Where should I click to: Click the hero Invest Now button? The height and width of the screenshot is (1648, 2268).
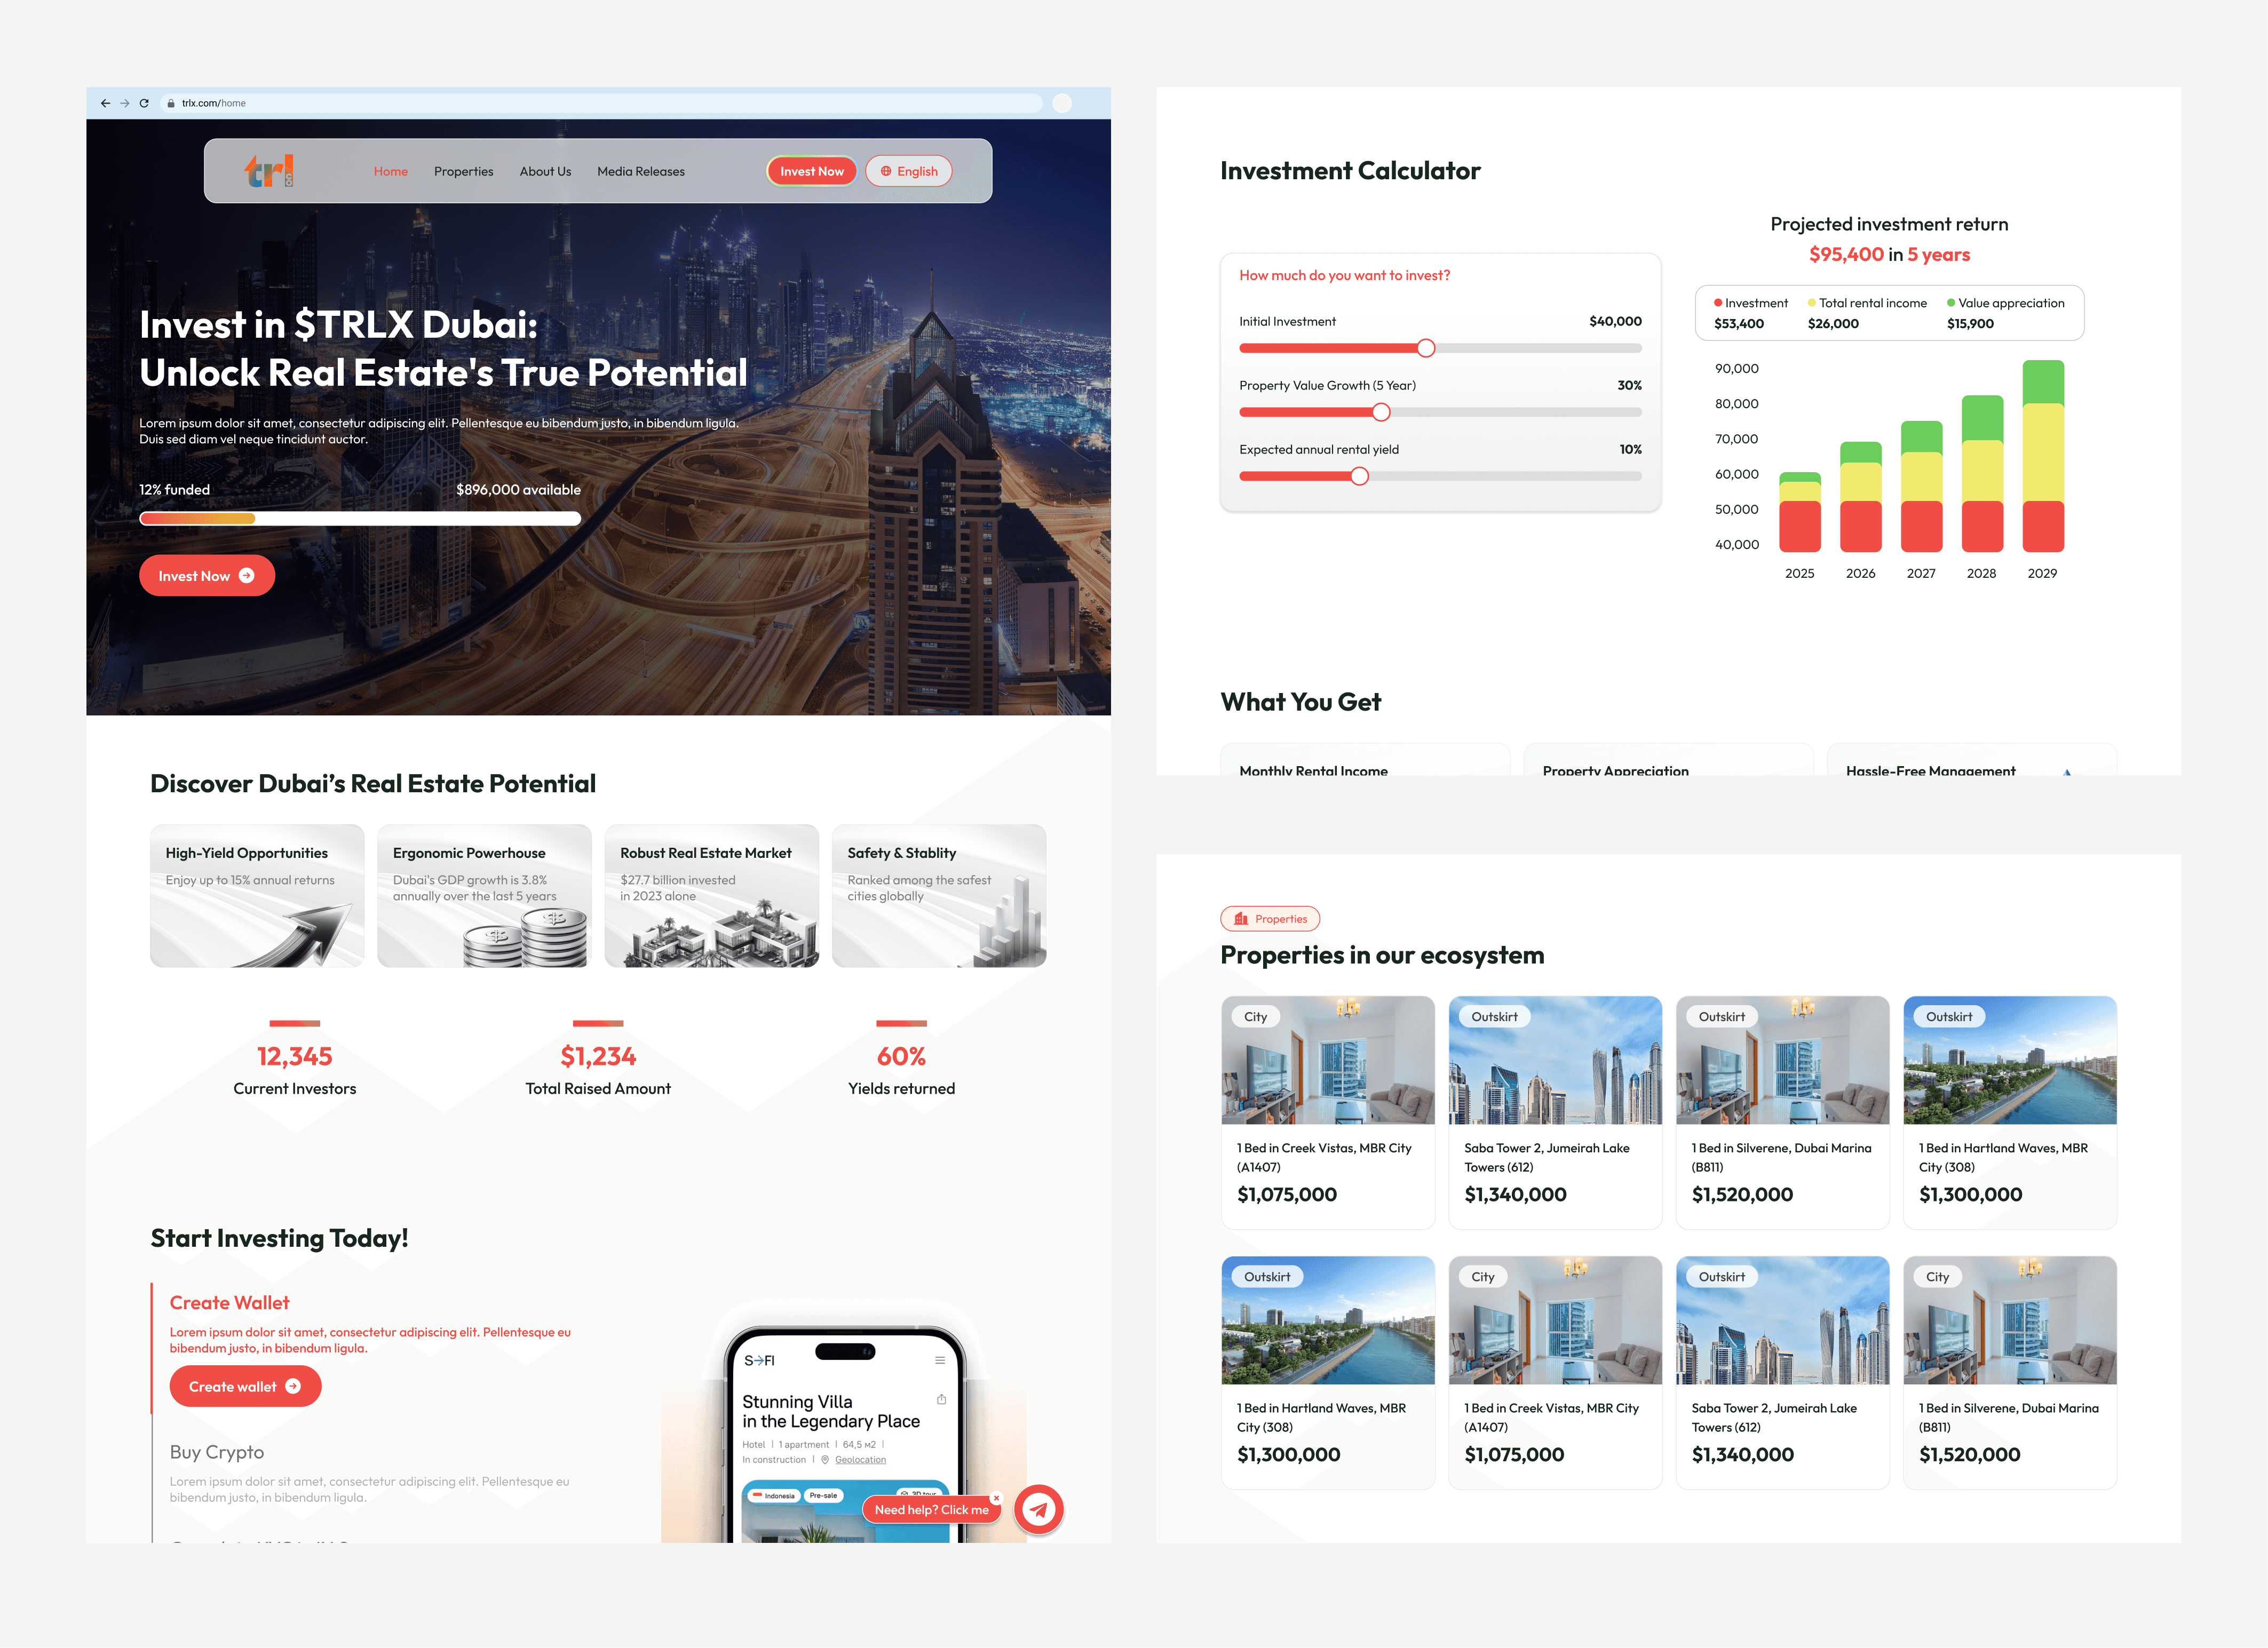tap(207, 576)
